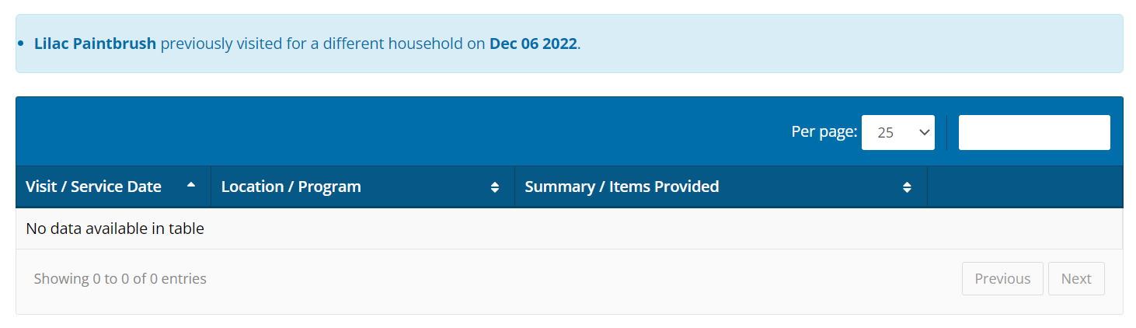
Task: Click the "Per page:" label
Action: (824, 132)
